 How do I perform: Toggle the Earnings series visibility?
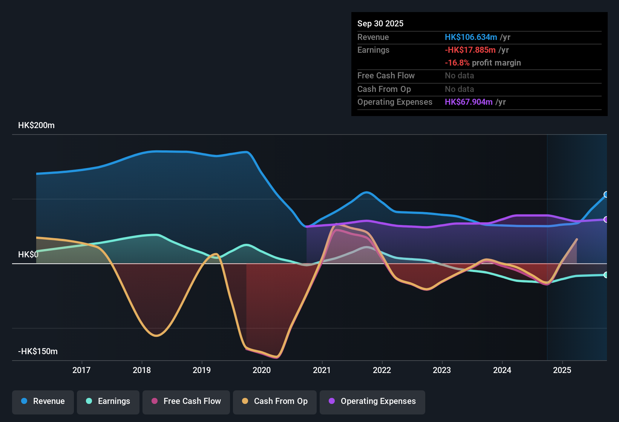point(108,401)
